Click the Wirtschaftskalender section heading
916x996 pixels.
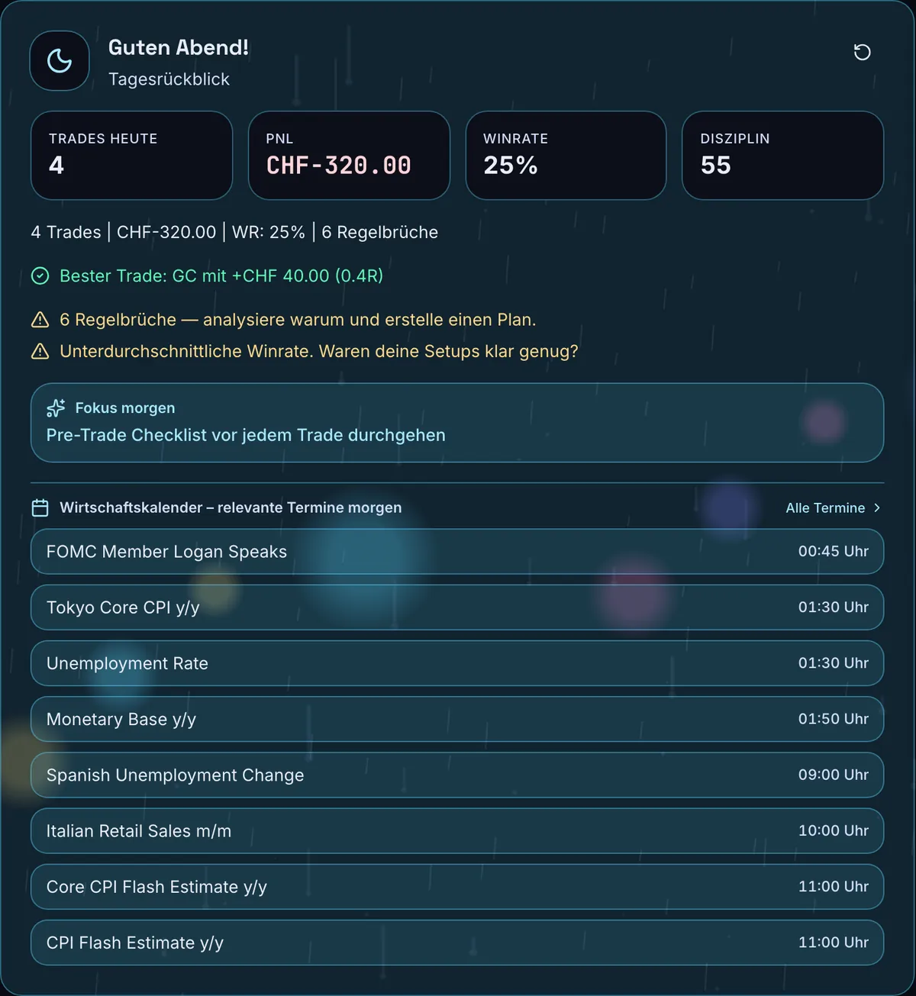point(231,508)
